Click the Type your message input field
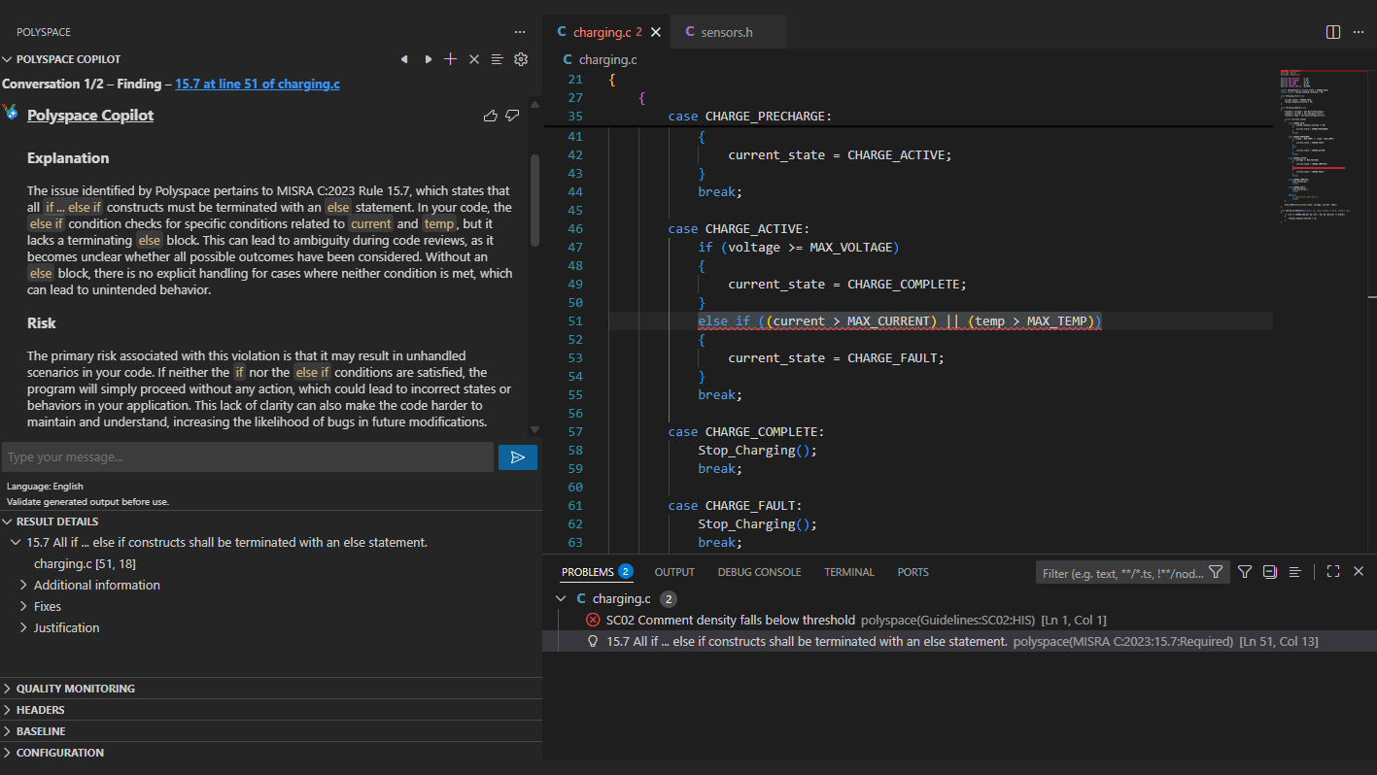The height and width of the screenshot is (775, 1377). pyautogui.click(x=248, y=457)
